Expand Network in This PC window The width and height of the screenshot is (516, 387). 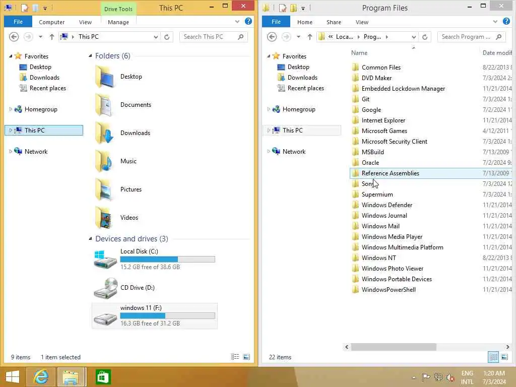coord(11,151)
